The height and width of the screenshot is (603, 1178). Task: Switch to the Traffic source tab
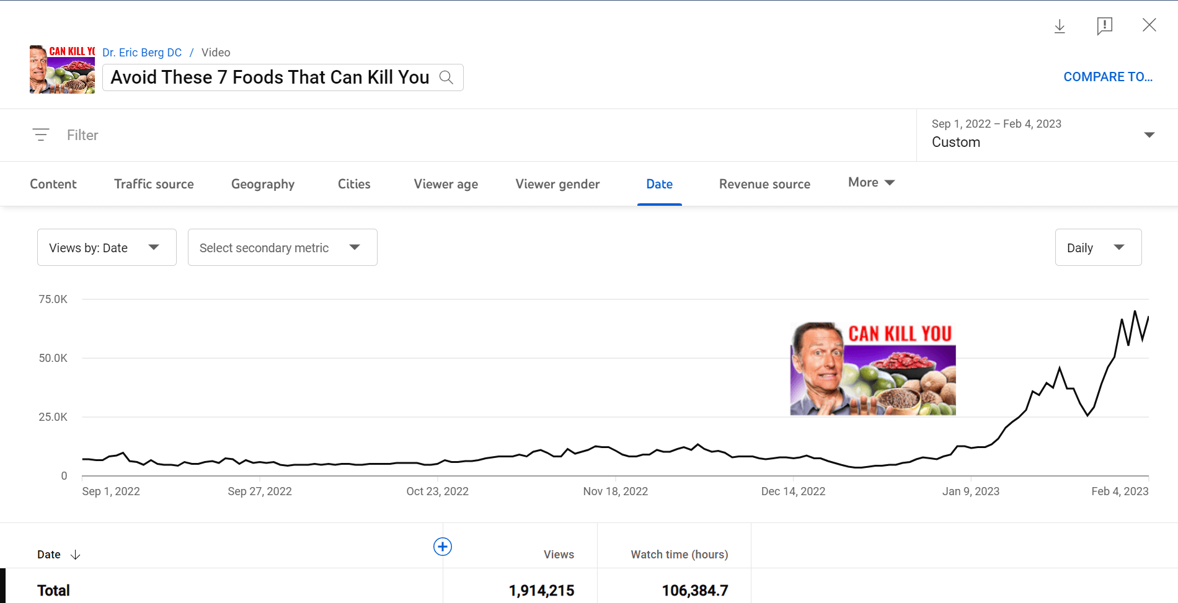pos(154,184)
